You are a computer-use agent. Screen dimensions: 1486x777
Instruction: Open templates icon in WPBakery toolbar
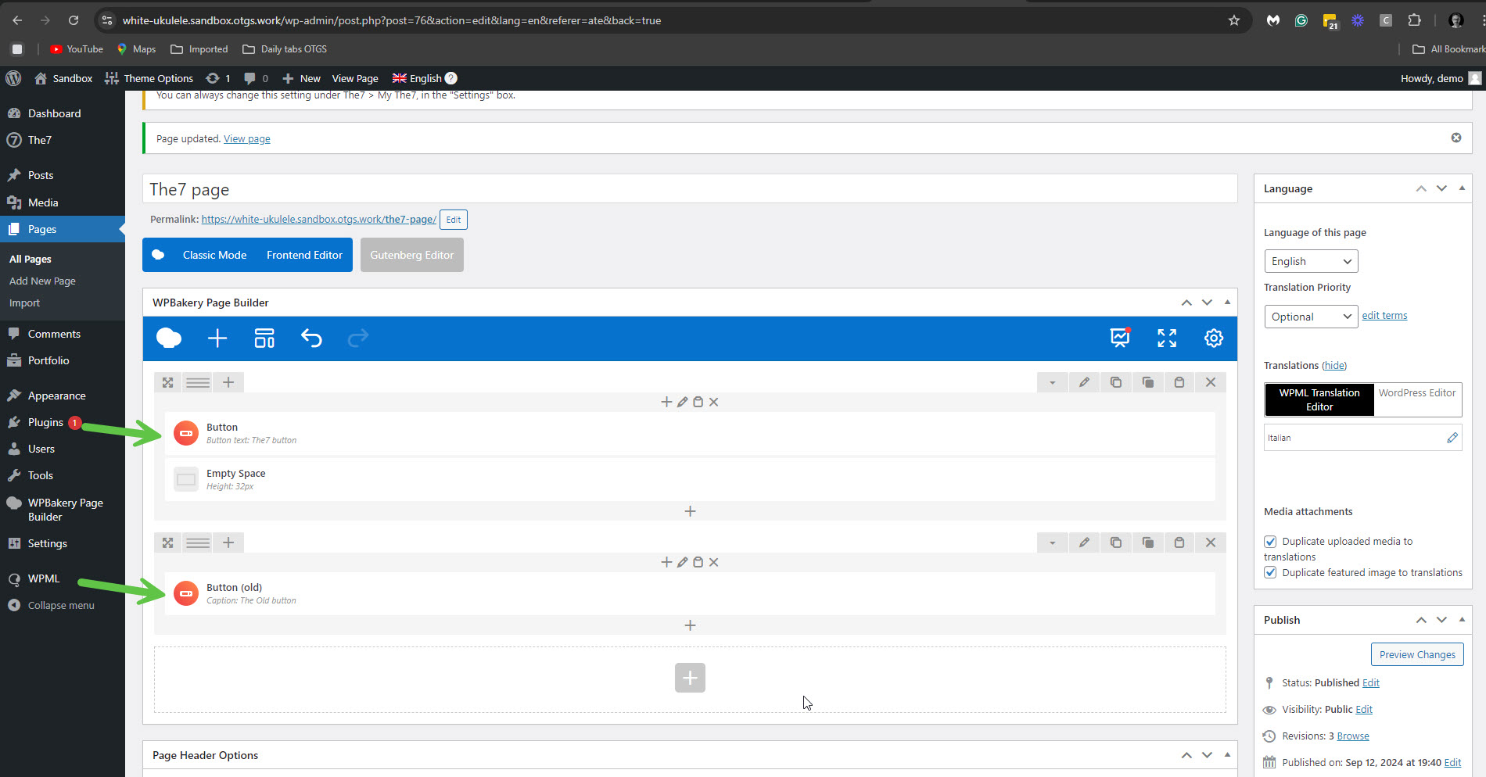pos(264,338)
